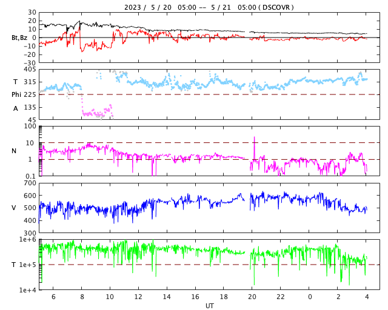
Task: Click the 700 tick on velocity panel
Action: click(x=30, y=183)
